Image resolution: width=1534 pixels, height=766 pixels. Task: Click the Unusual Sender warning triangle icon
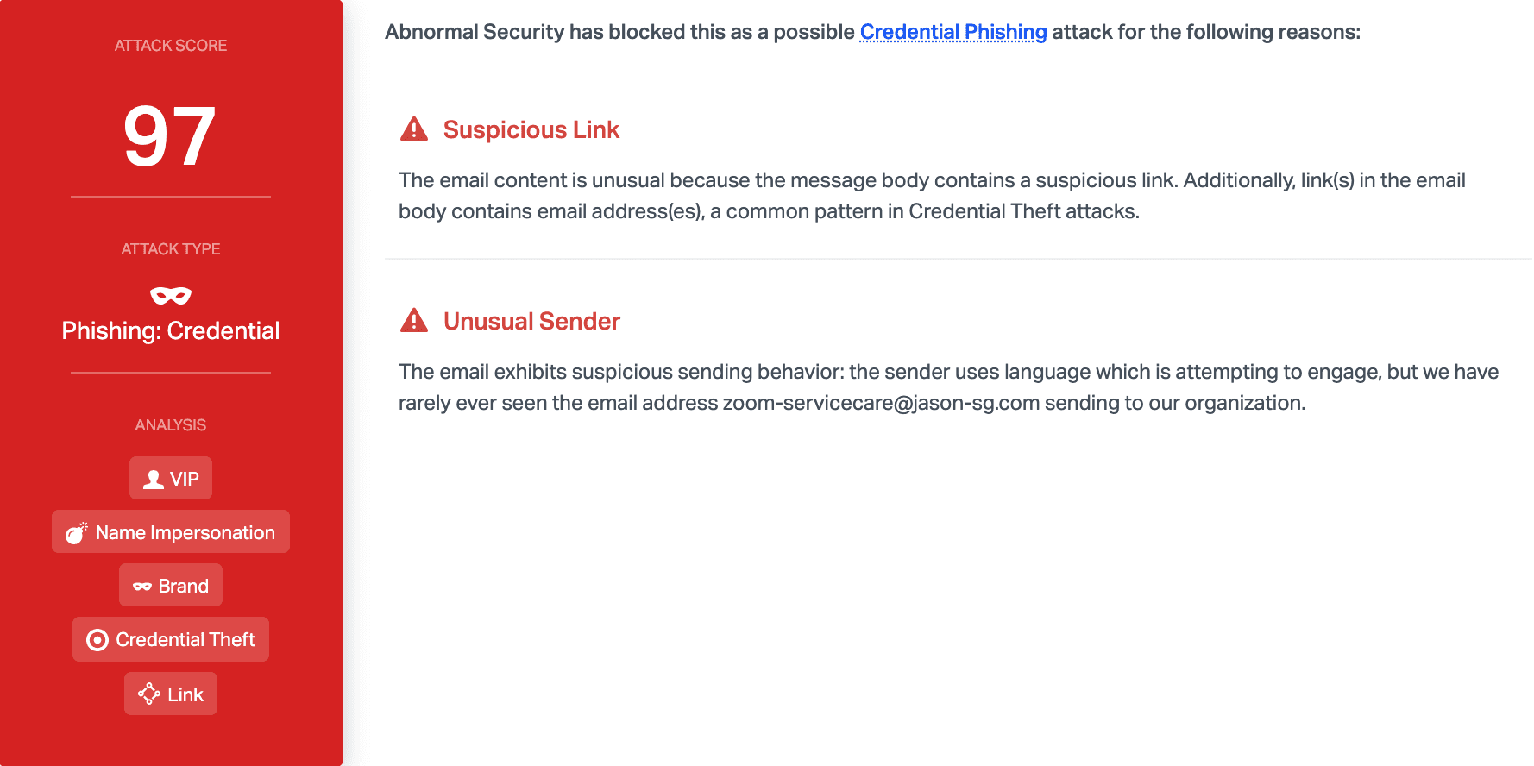click(414, 321)
